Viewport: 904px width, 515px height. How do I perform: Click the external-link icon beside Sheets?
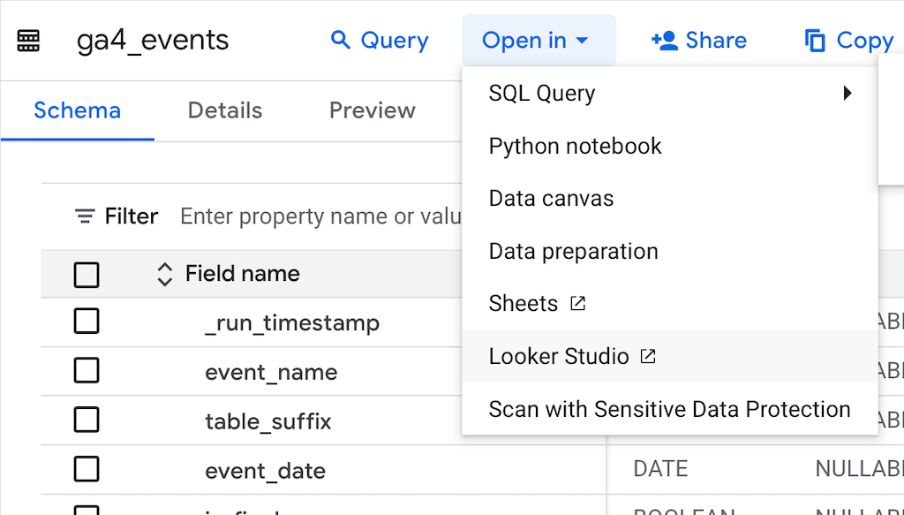click(x=577, y=303)
